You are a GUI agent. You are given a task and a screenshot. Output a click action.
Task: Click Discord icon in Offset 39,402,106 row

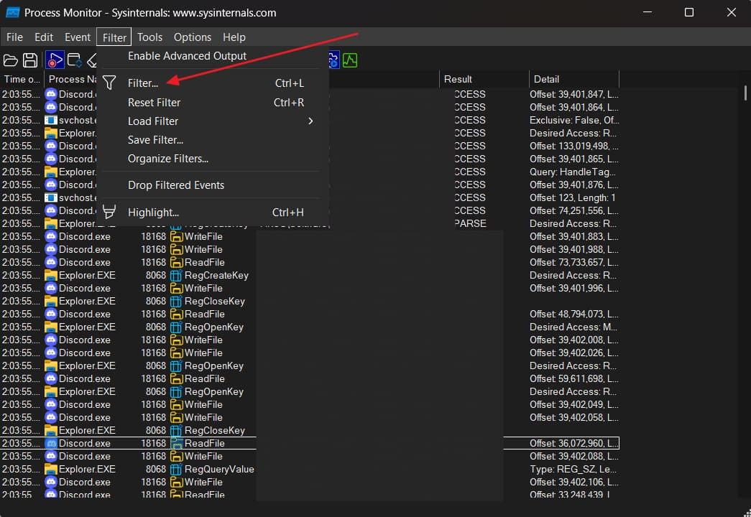[x=51, y=482]
